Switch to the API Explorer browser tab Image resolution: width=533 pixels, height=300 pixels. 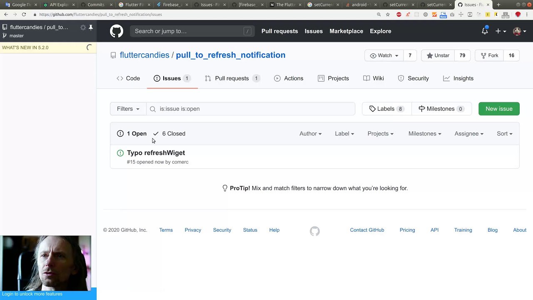coord(59,5)
